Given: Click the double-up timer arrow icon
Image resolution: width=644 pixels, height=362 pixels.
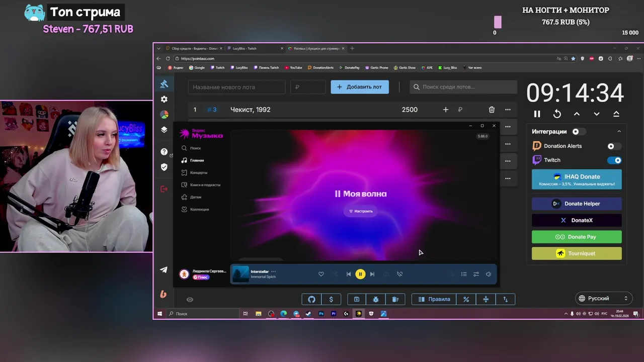Looking at the screenshot, I should 616,114.
